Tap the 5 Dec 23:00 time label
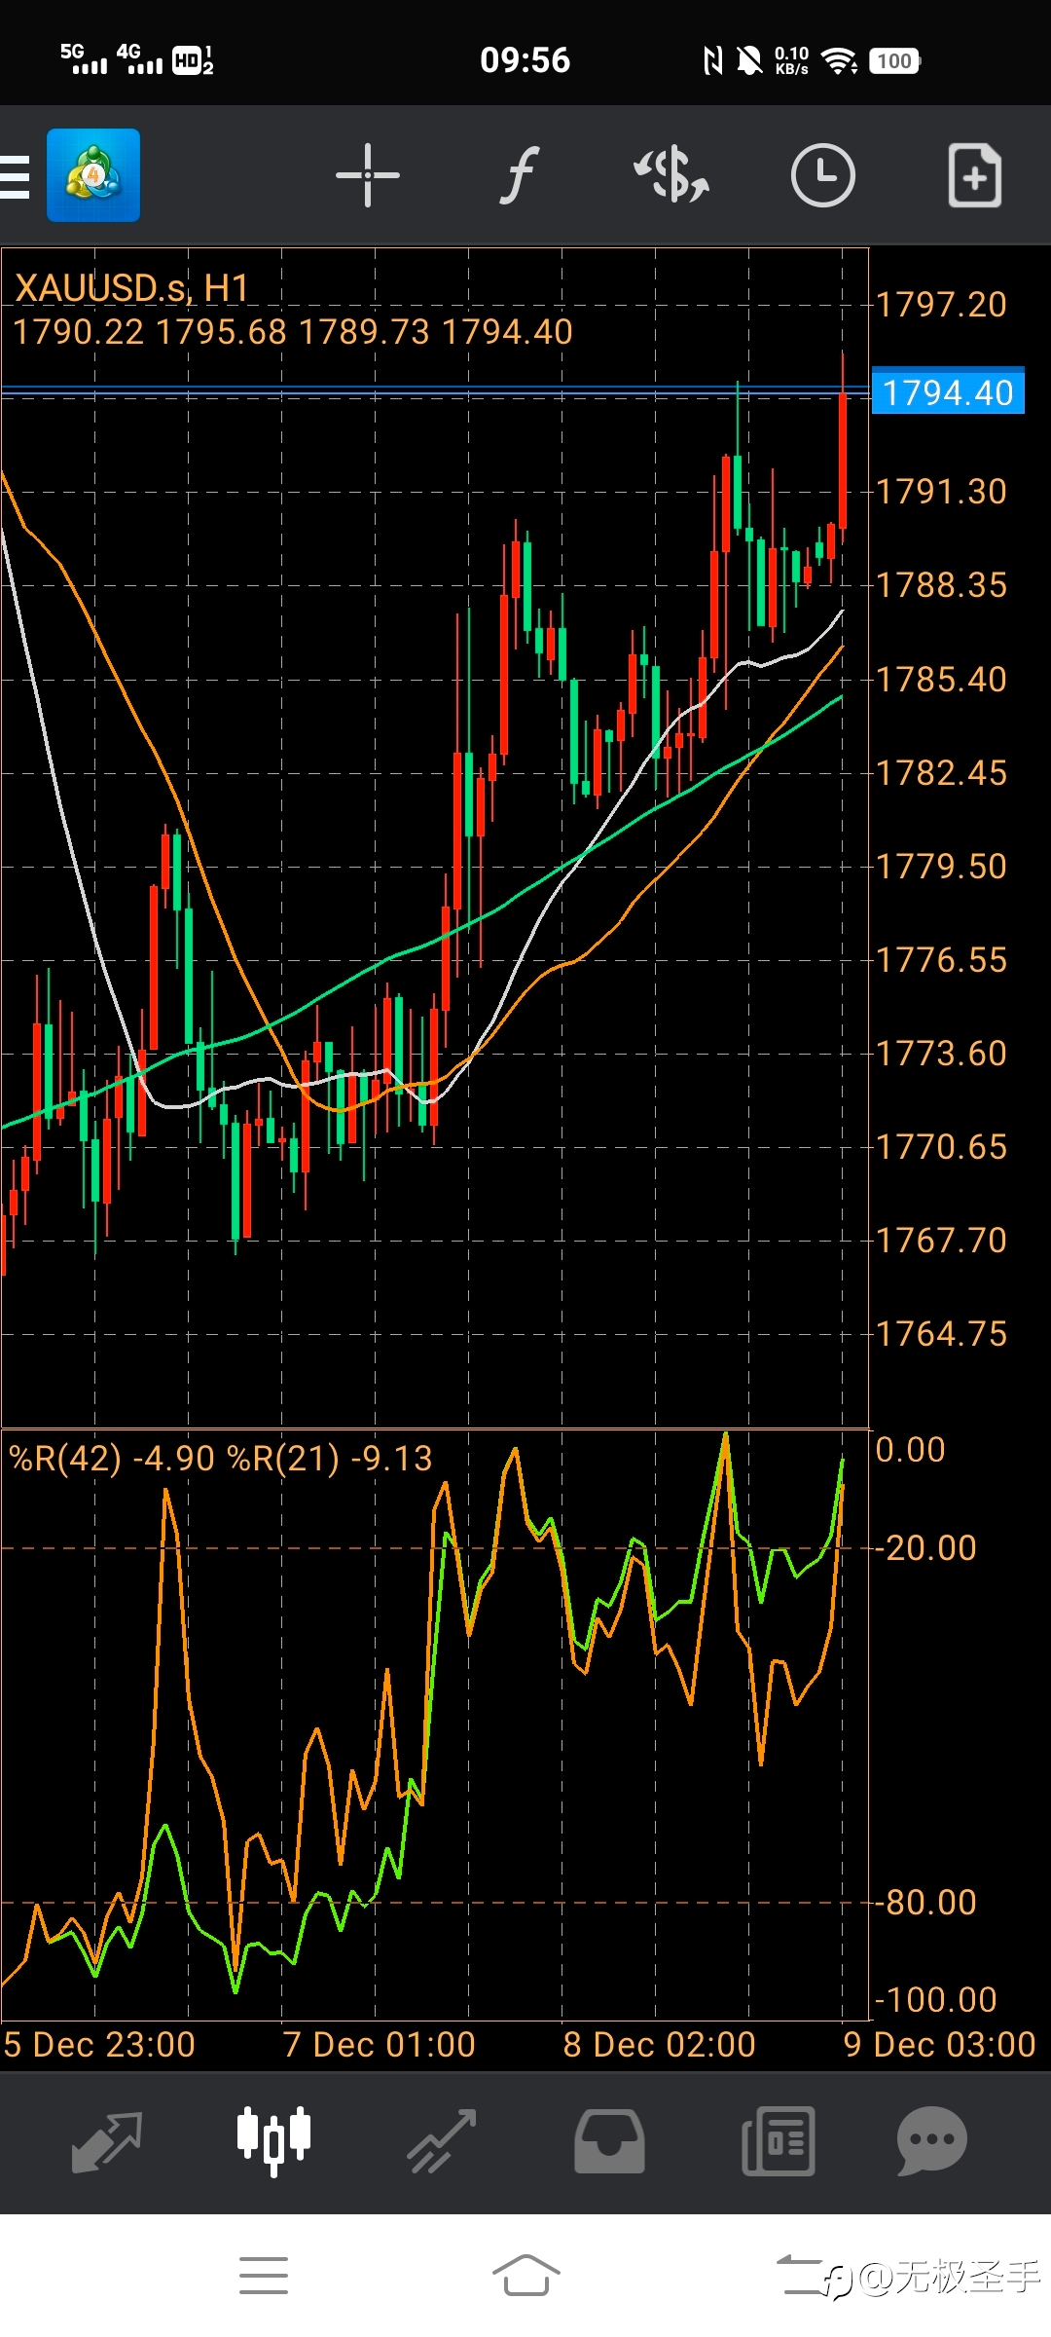The image size is (1051, 2337). (99, 2044)
